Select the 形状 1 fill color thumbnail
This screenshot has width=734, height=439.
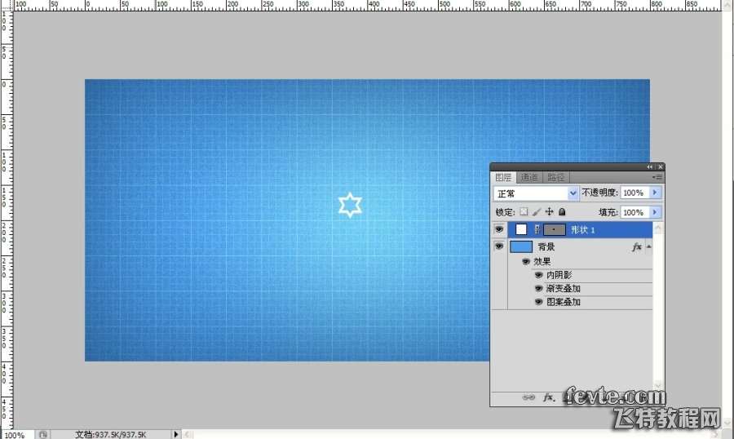coord(521,229)
